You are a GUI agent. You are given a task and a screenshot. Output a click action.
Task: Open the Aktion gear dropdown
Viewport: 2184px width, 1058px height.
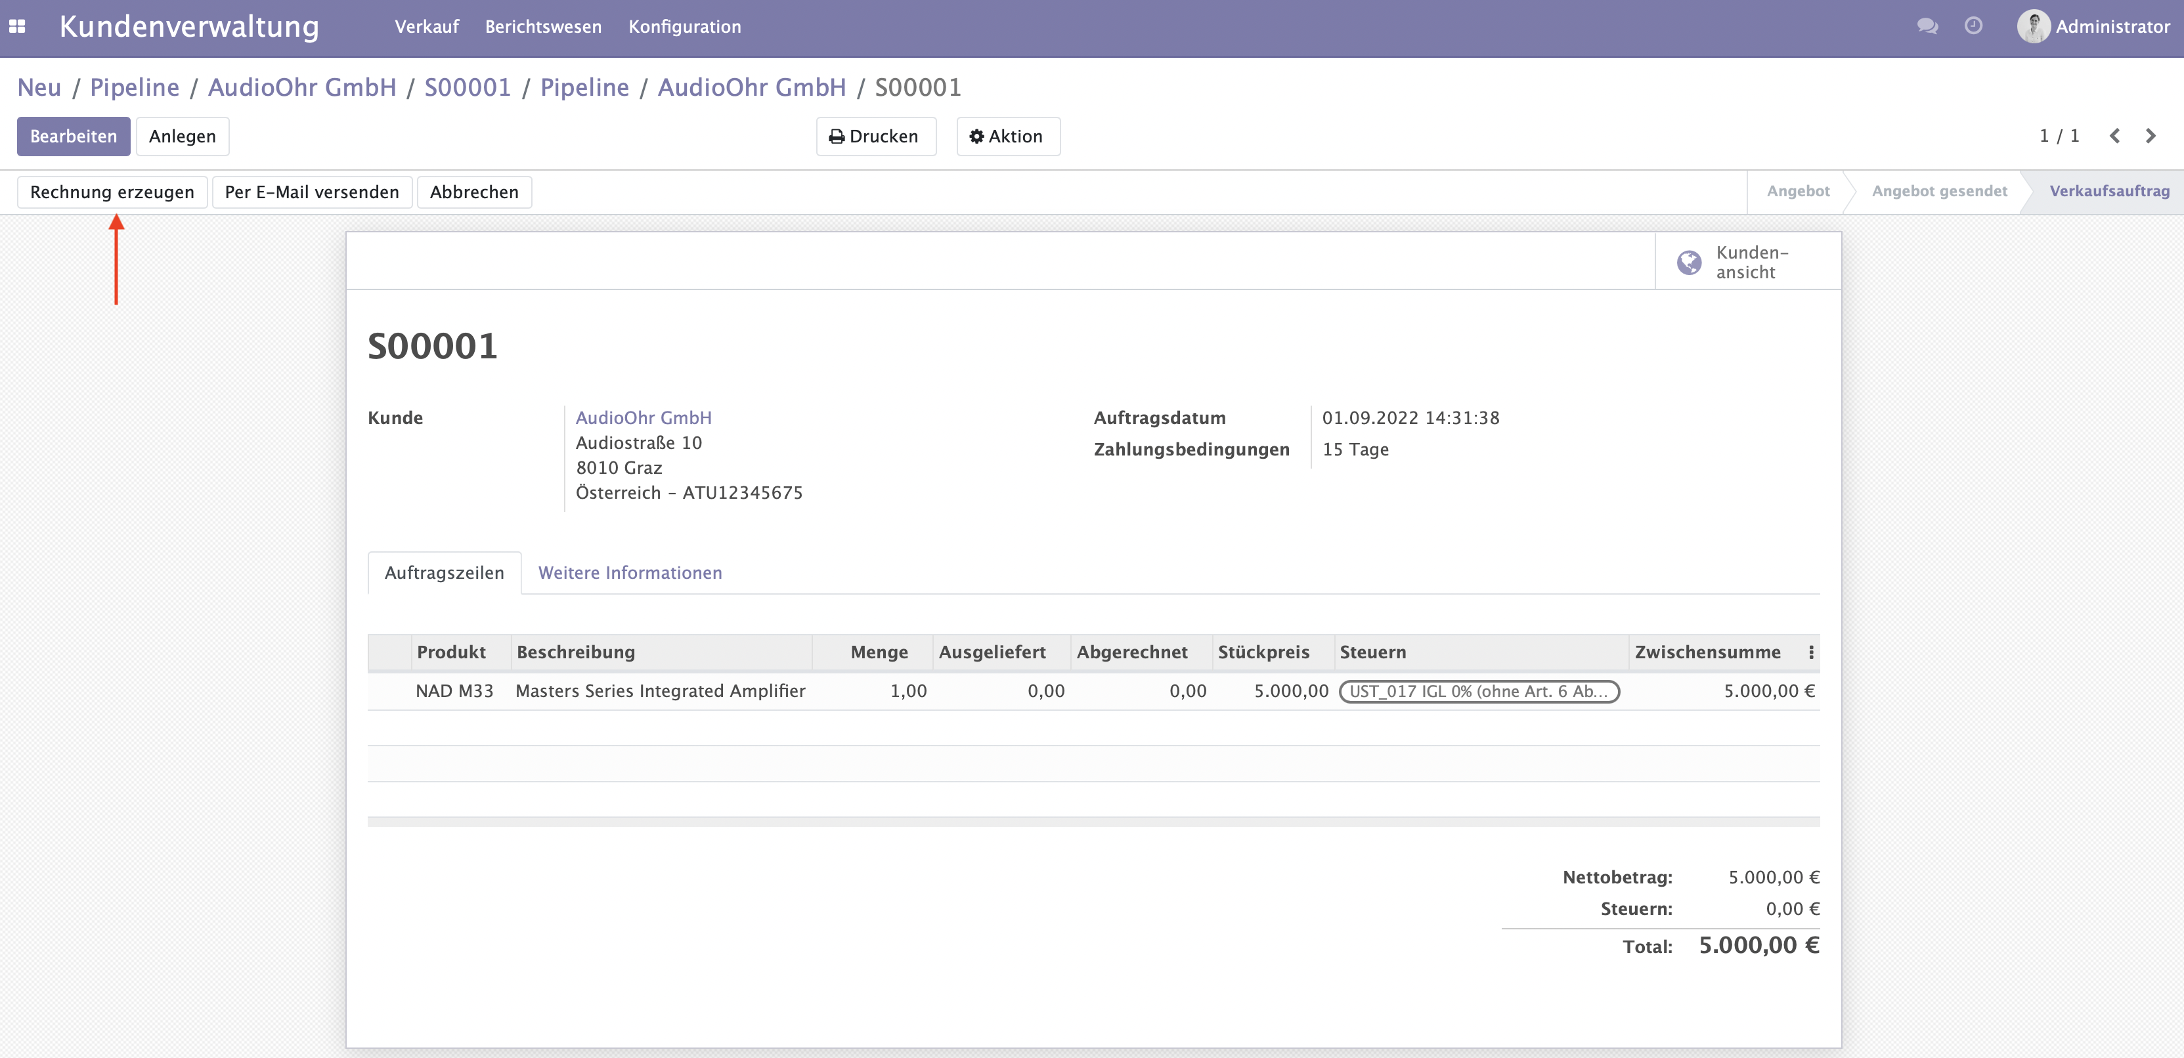(x=1008, y=137)
